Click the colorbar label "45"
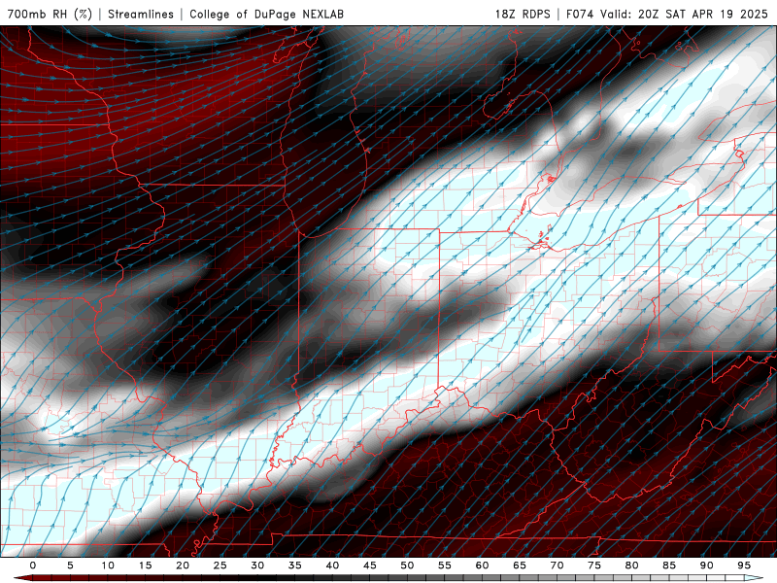 pos(370,566)
